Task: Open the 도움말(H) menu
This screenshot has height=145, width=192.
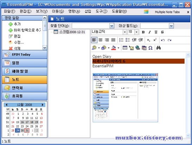Action: [119, 11]
